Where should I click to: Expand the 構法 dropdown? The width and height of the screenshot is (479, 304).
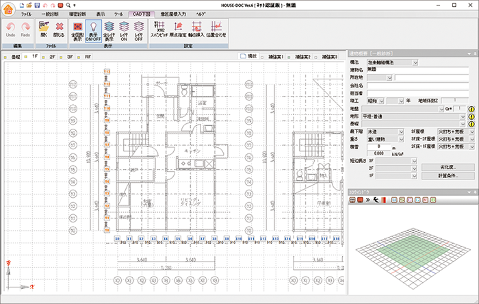tap(415, 62)
